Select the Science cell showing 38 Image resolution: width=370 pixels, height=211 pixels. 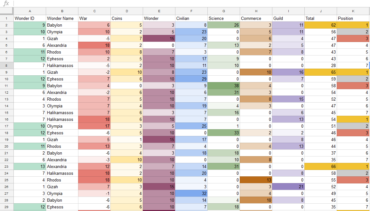pyautogui.click(x=224, y=86)
